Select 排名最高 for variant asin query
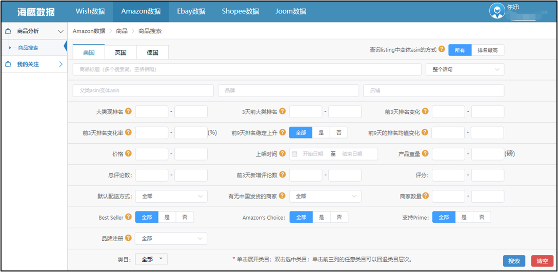The width and height of the screenshot is (558, 272). 487,50
